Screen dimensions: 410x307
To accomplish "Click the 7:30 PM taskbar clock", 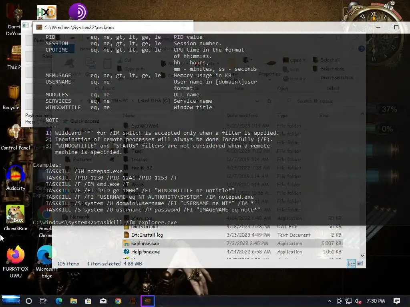I will coord(376,301).
